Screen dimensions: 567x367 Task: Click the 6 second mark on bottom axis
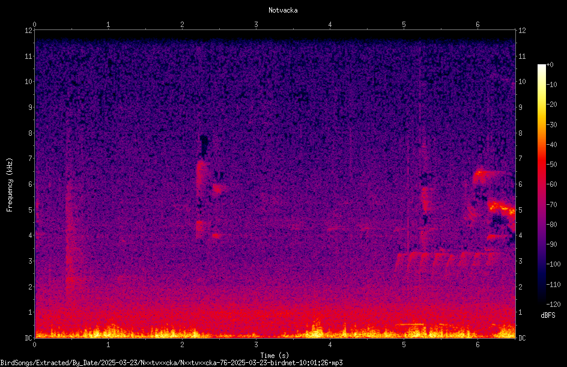pyautogui.click(x=478, y=345)
